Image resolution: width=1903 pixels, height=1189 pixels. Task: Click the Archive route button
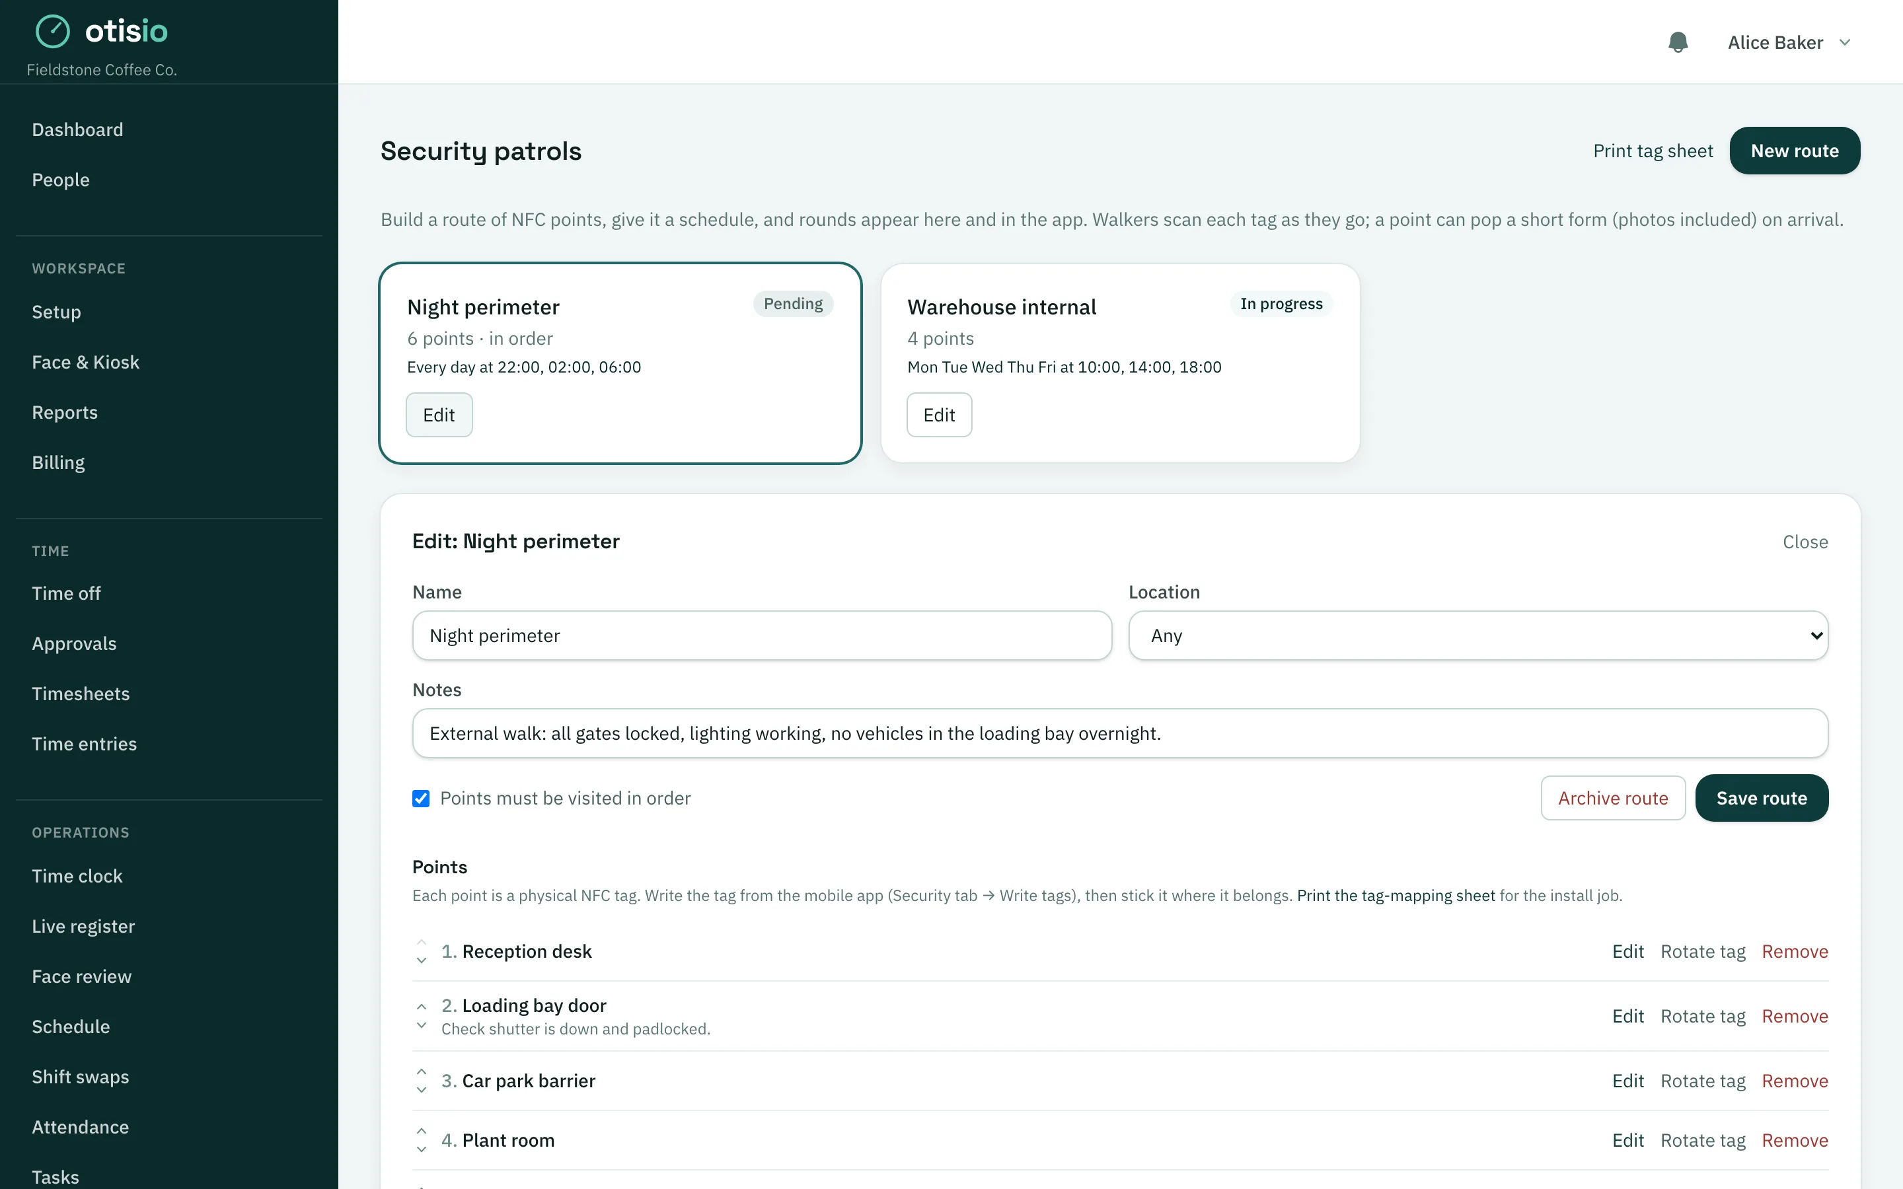coord(1613,798)
